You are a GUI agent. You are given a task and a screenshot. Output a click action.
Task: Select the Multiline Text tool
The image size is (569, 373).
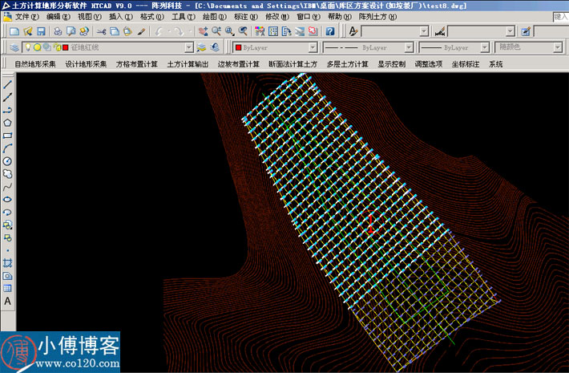coord(7,301)
